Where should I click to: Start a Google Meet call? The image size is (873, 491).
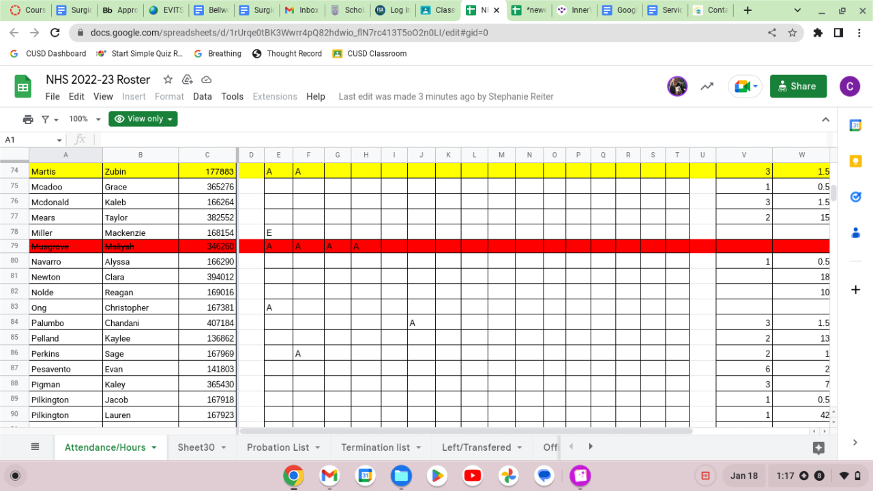(745, 87)
